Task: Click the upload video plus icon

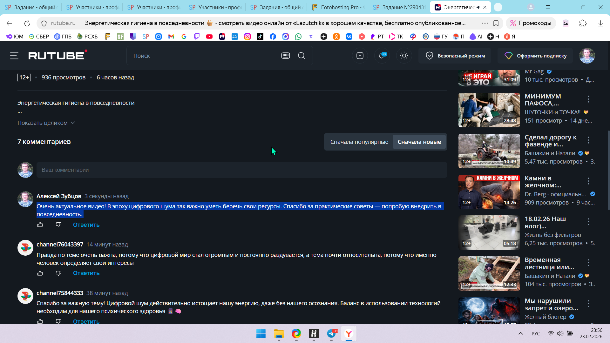Action: click(360, 56)
